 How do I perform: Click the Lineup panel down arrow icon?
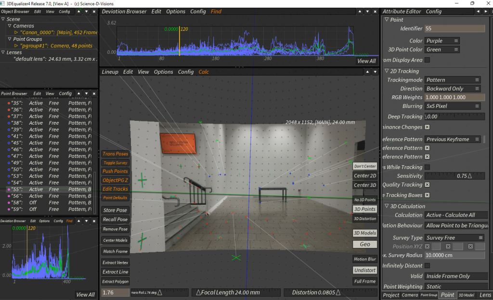coord(375,72)
